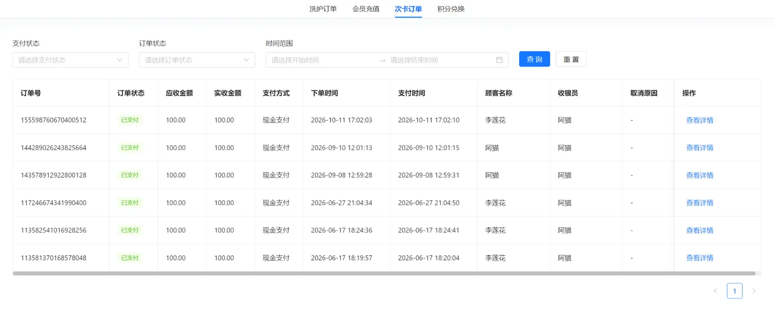Click order time 2026-09-08 12:59:28
Image resolution: width=775 pixels, height=309 pixels.
pyautogui.click(x=341, y=175)
